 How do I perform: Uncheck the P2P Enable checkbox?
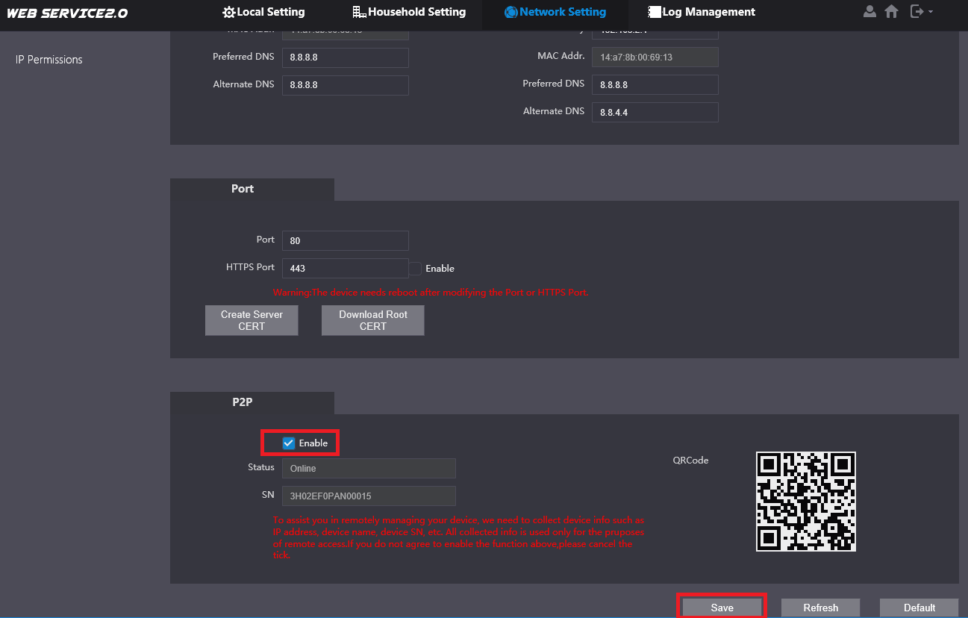pyautogui.click(x=289, y=443)
